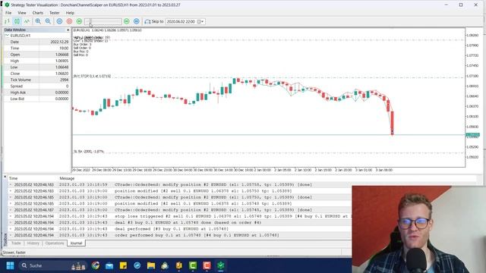Close the Toolbox panel

(x=5, y=177)
